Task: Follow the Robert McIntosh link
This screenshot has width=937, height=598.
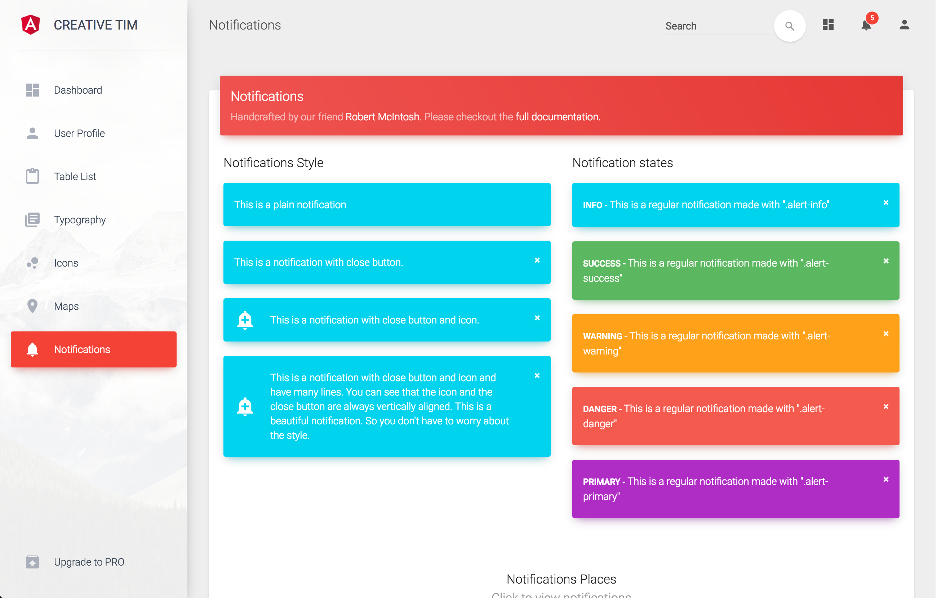Action: pos(382,117)
